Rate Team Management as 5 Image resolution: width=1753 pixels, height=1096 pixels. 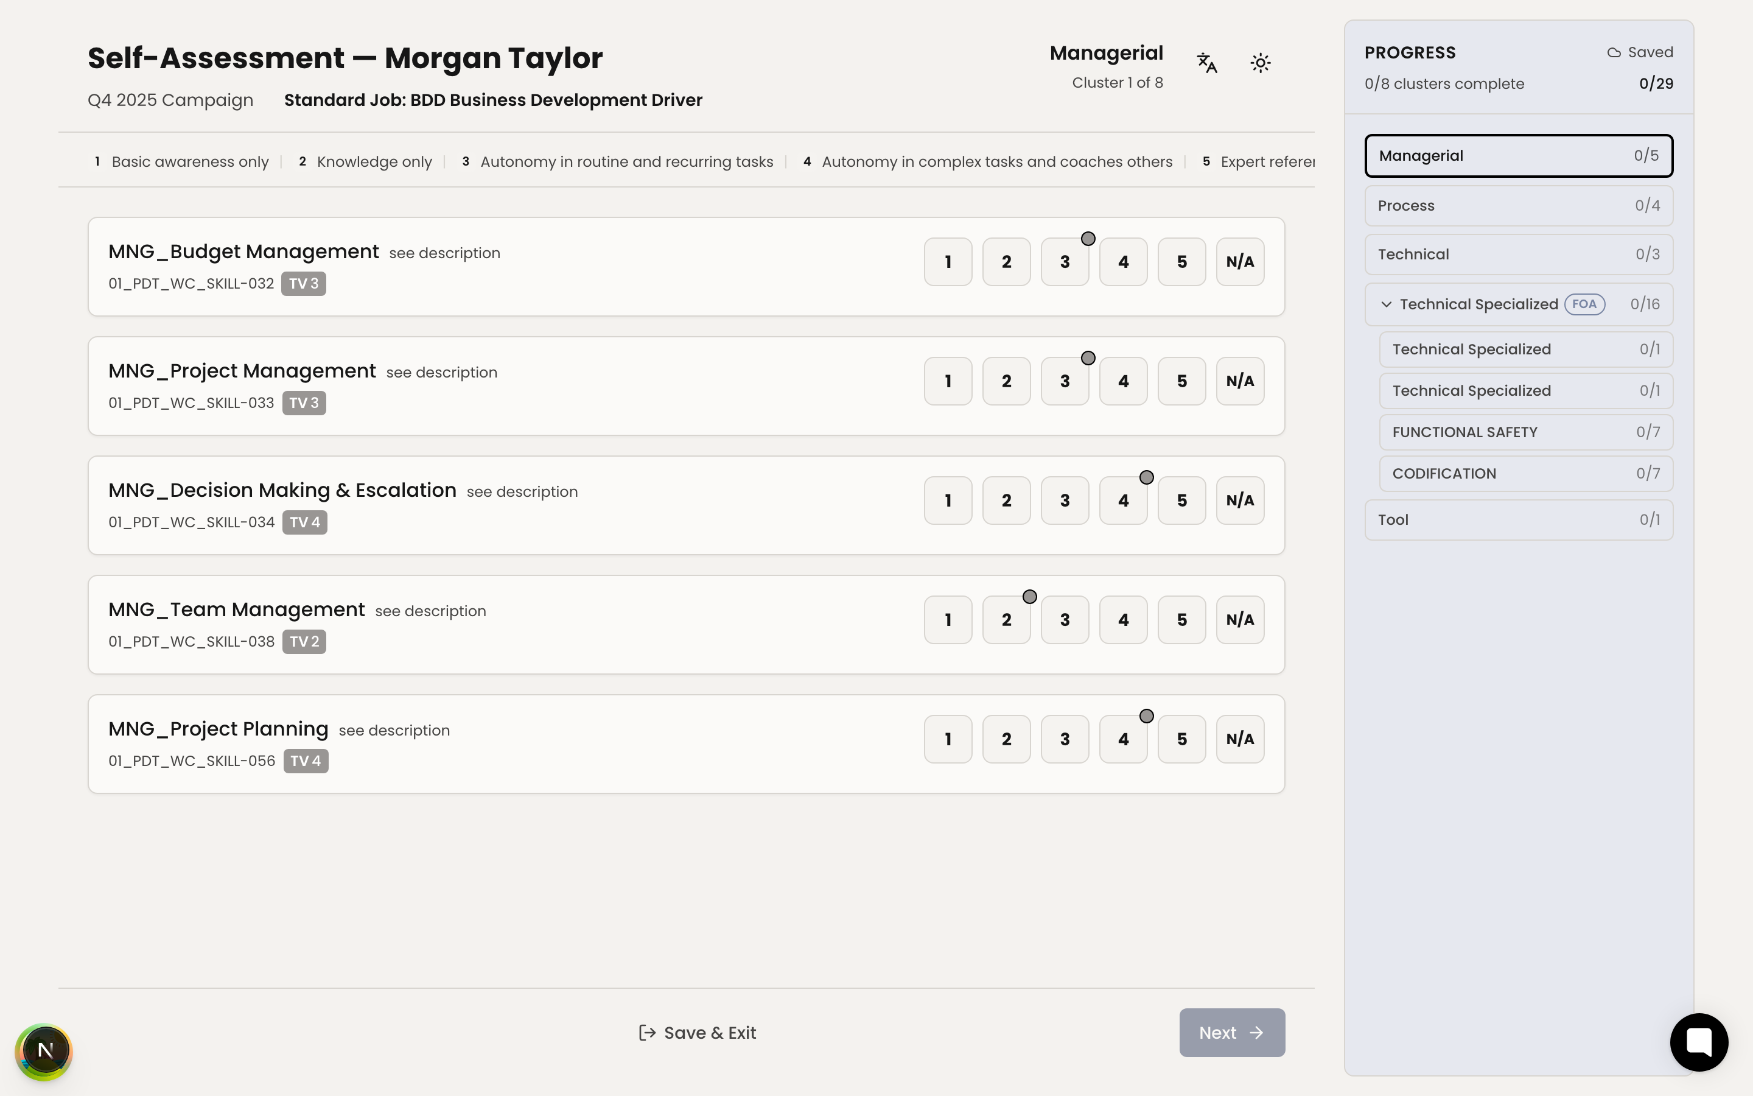pos(1181,620)
